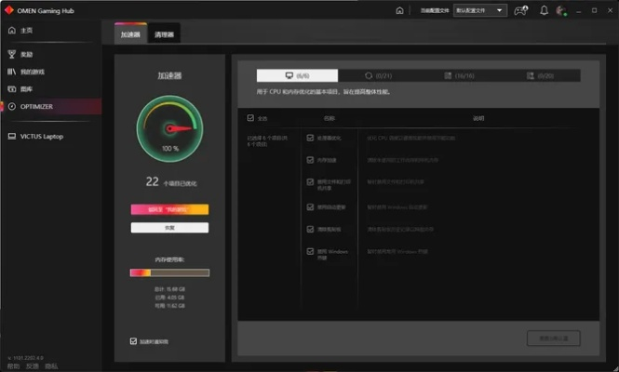Switch to the (0/21) category tab
This screenshot has width=619, height=372.
[x=378, y=74]
